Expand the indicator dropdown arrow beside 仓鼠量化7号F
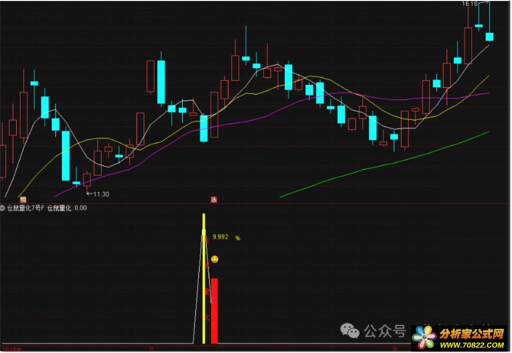The height and width of the screenshot is (353, 512). (x=2, y=208)
